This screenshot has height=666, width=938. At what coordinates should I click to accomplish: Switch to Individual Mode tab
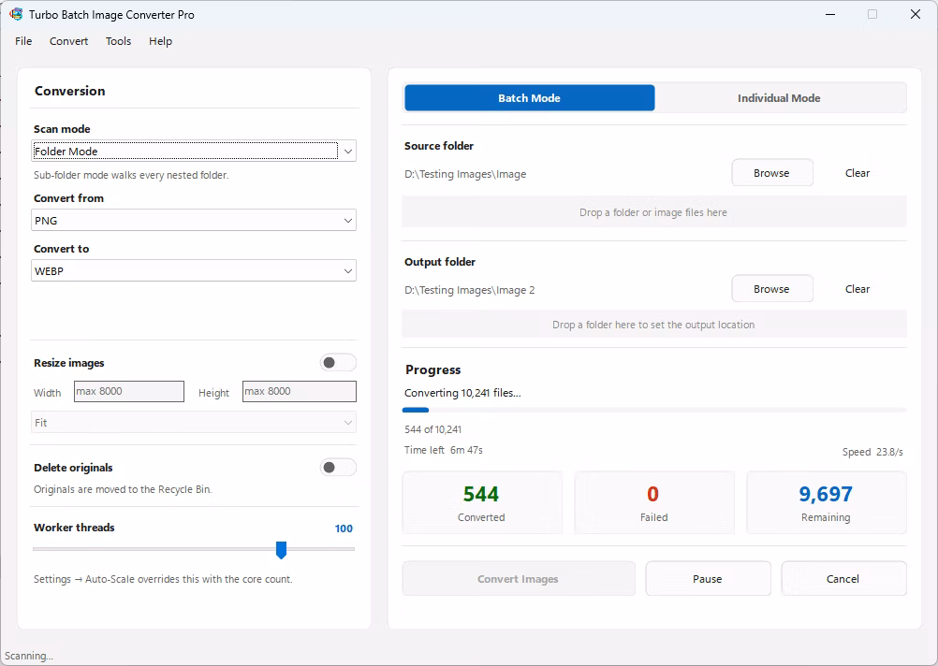pos(779,98)
